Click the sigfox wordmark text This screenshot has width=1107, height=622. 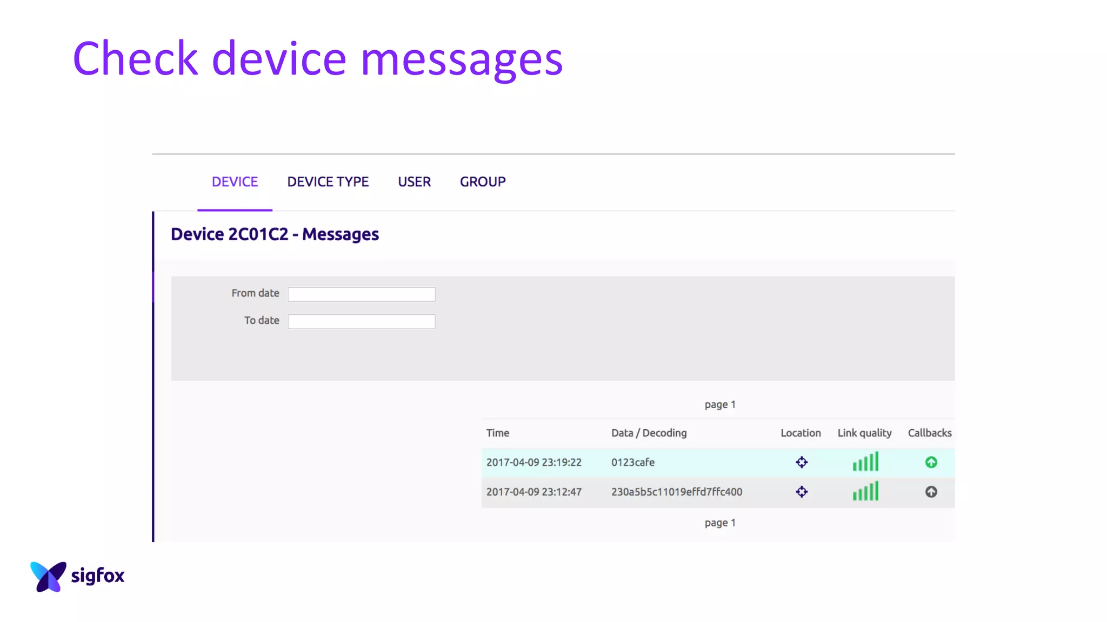(x=98, y=576)
